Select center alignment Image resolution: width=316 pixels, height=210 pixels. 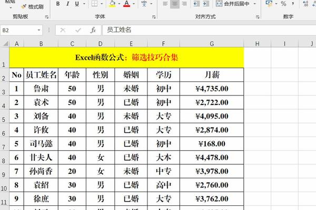click(174, 4)
